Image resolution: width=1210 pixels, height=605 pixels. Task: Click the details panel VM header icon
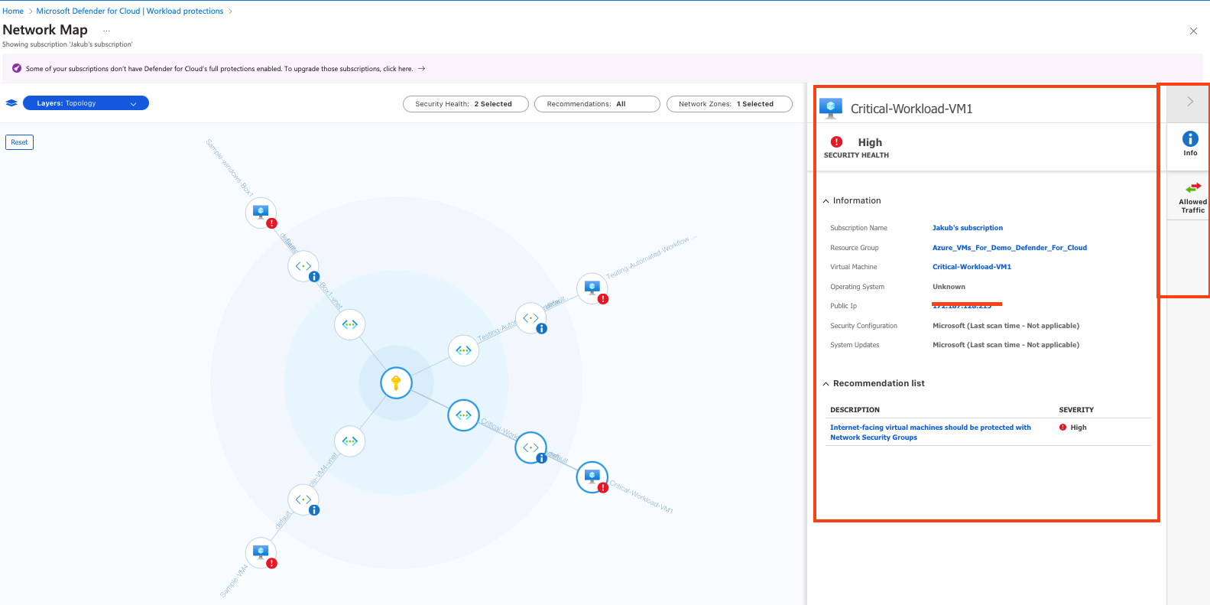coord(831,108)
